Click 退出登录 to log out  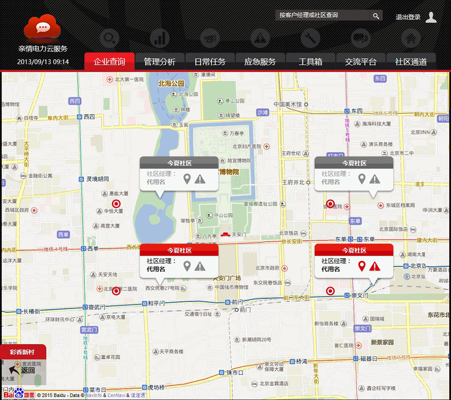click(408, 17)
